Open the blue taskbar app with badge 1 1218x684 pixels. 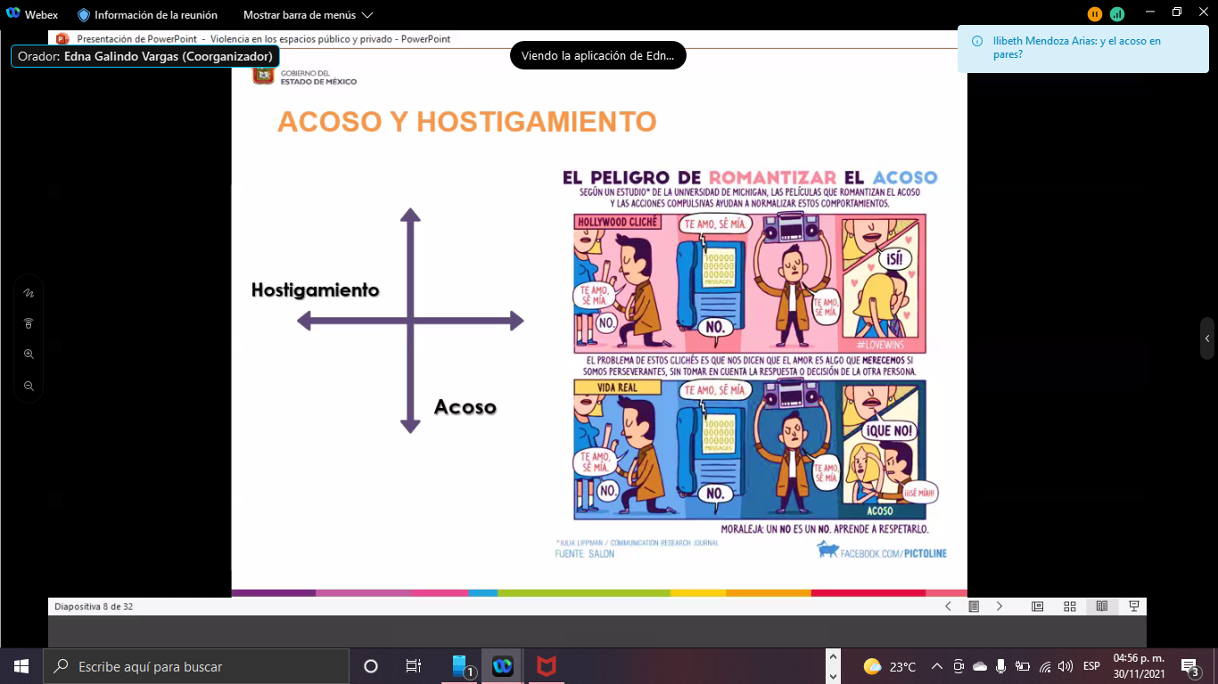pos(461,666)
